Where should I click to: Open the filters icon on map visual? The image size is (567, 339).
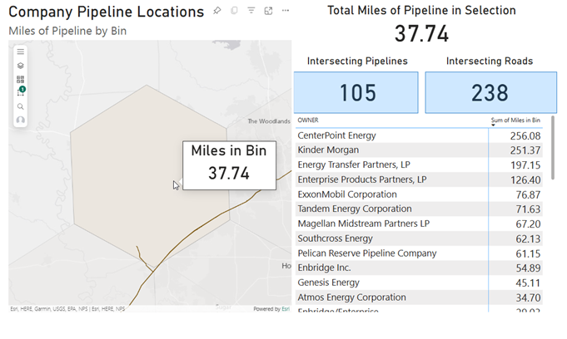click(251, 11)
